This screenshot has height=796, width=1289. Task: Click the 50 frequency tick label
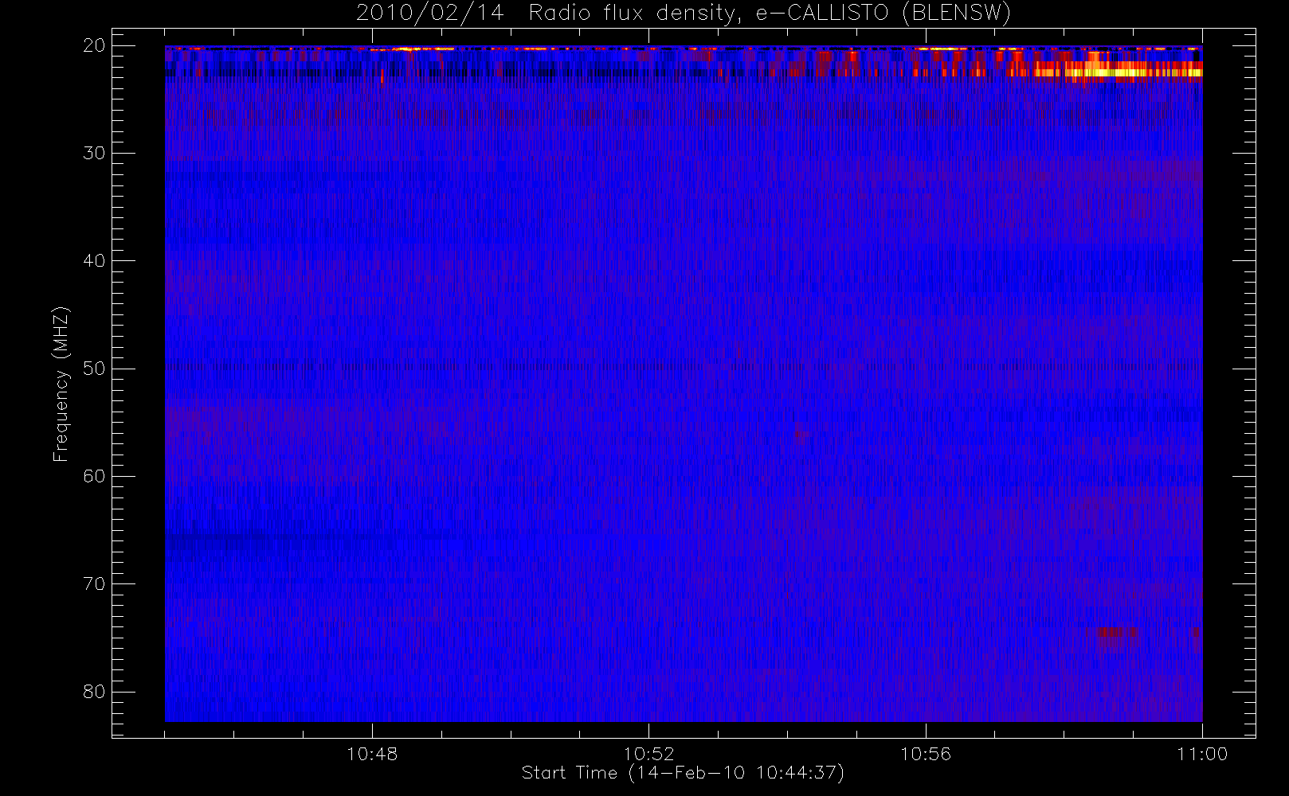pos(94,369)
